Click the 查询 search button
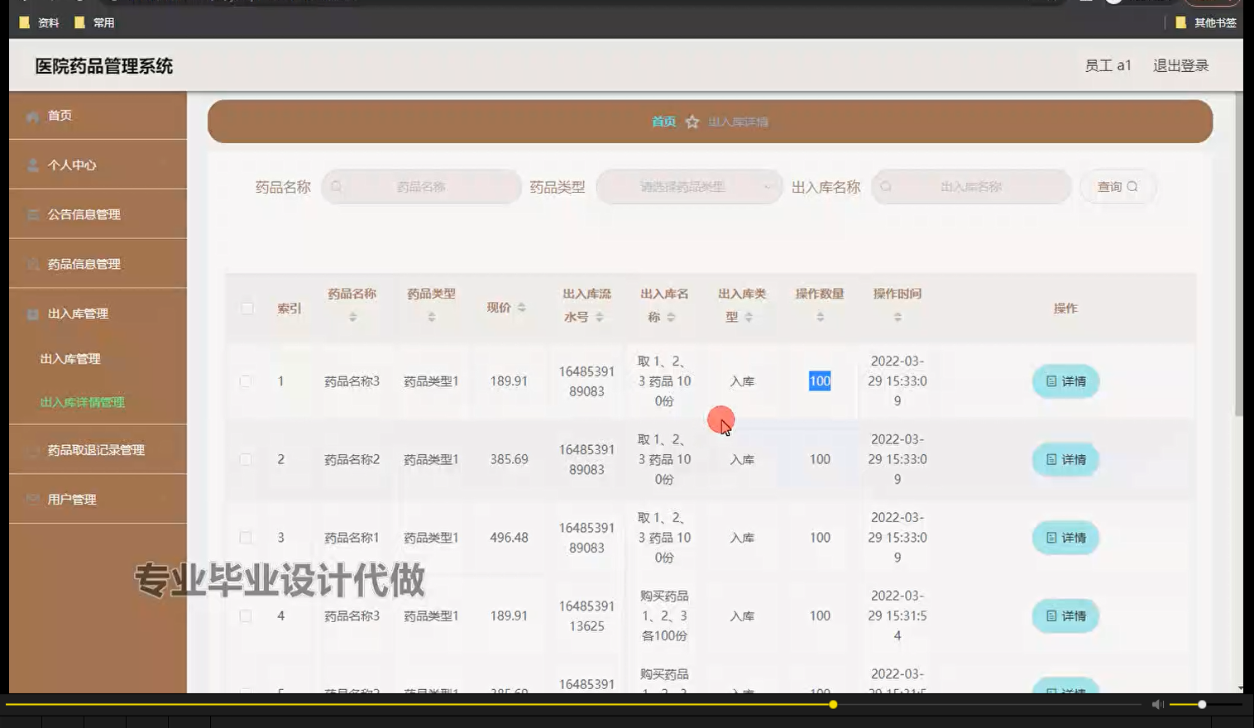The image size is (1254, 728). tap(1117, 186)
